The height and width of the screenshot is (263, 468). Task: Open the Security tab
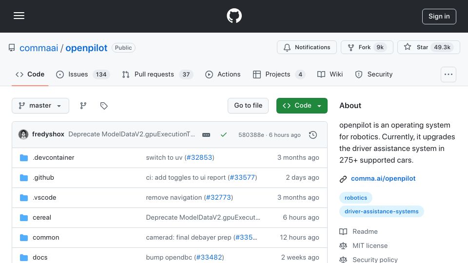tap(374, 74)
